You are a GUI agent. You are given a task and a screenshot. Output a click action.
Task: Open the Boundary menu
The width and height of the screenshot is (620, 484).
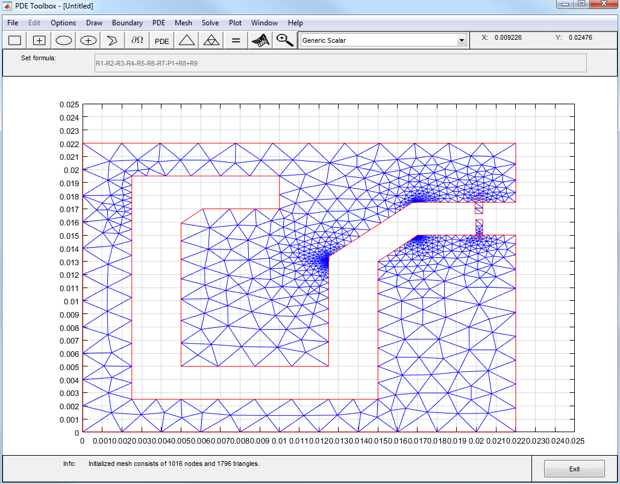127,23
